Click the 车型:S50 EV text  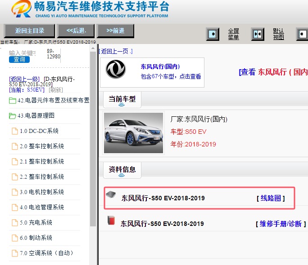pos(188,132)
